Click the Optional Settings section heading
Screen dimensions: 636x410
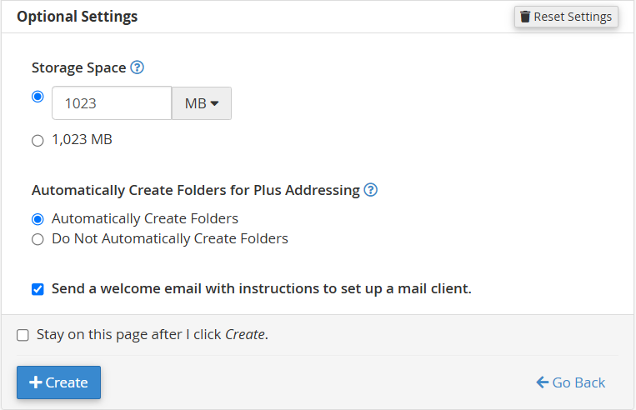(x=78, y=17)
